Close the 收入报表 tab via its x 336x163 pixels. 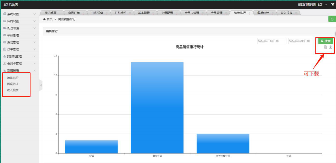tap(296, 13)
